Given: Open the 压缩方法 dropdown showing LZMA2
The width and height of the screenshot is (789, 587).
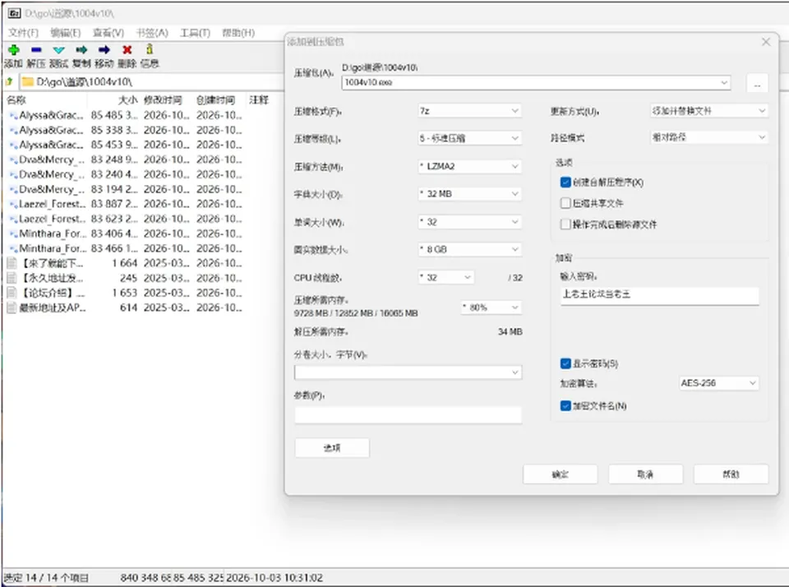Looking at the screenshot, I should coord(469,166).
